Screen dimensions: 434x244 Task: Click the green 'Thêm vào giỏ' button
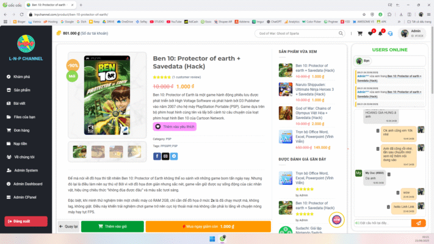click(112, 226)
